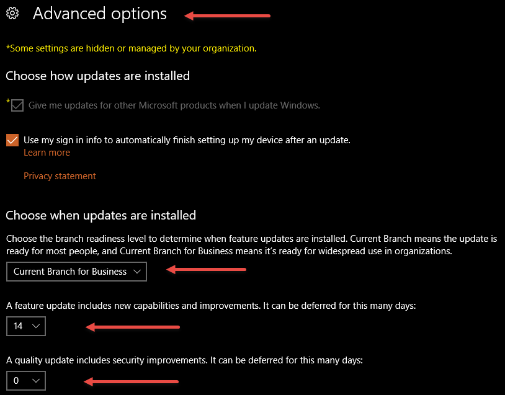Click the chevron arrow beside the 14 value
The height and width of the screenshot is (395, 505).
point(36,326)
